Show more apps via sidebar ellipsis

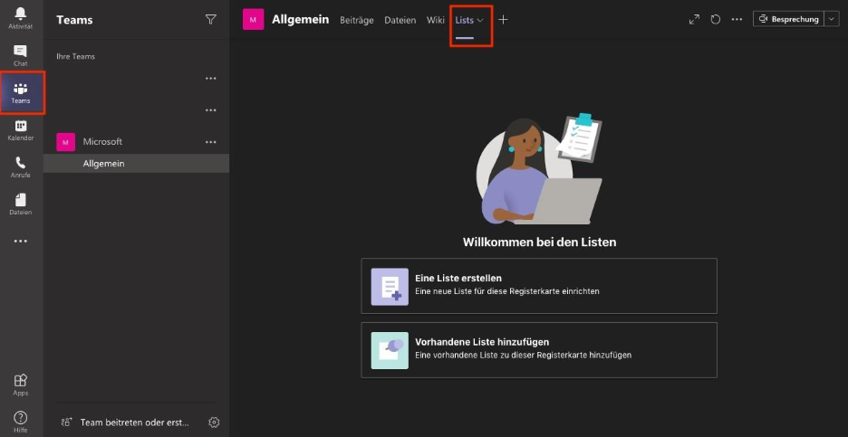pyautogui.click(x=21, y=242)
